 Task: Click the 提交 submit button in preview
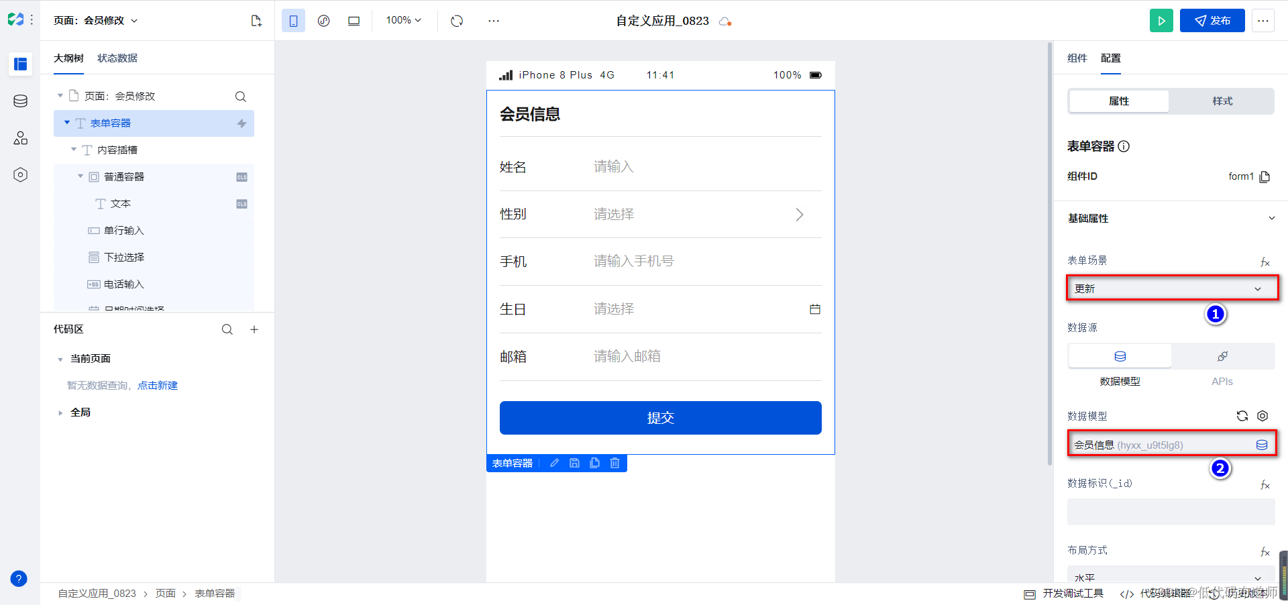[661, 418]
